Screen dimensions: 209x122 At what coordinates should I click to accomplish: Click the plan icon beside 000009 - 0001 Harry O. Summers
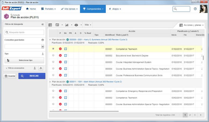[x=68, y=39]
